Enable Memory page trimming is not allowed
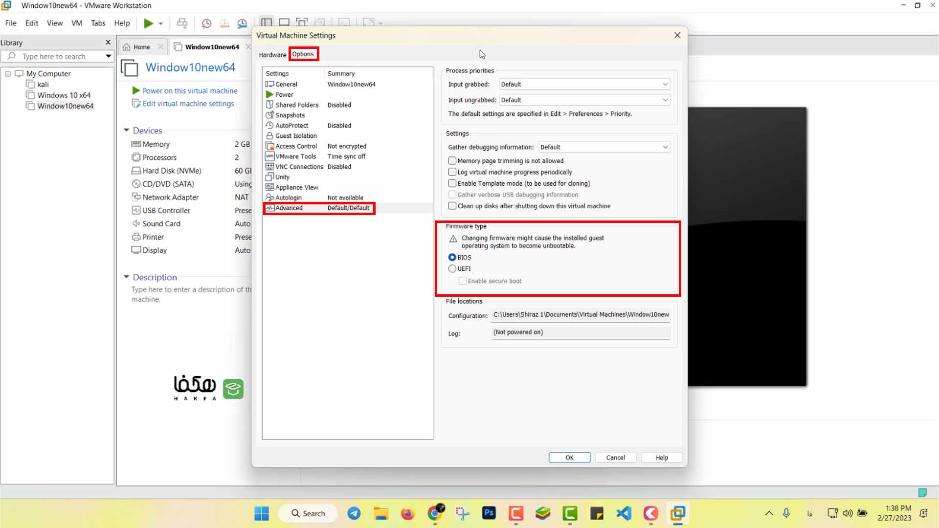The width and height of the screenshot is (939, 528). coord(452,160)
